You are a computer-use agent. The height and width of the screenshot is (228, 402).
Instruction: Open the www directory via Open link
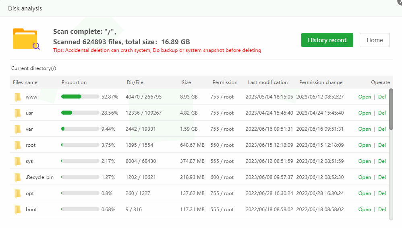point(365,97)
